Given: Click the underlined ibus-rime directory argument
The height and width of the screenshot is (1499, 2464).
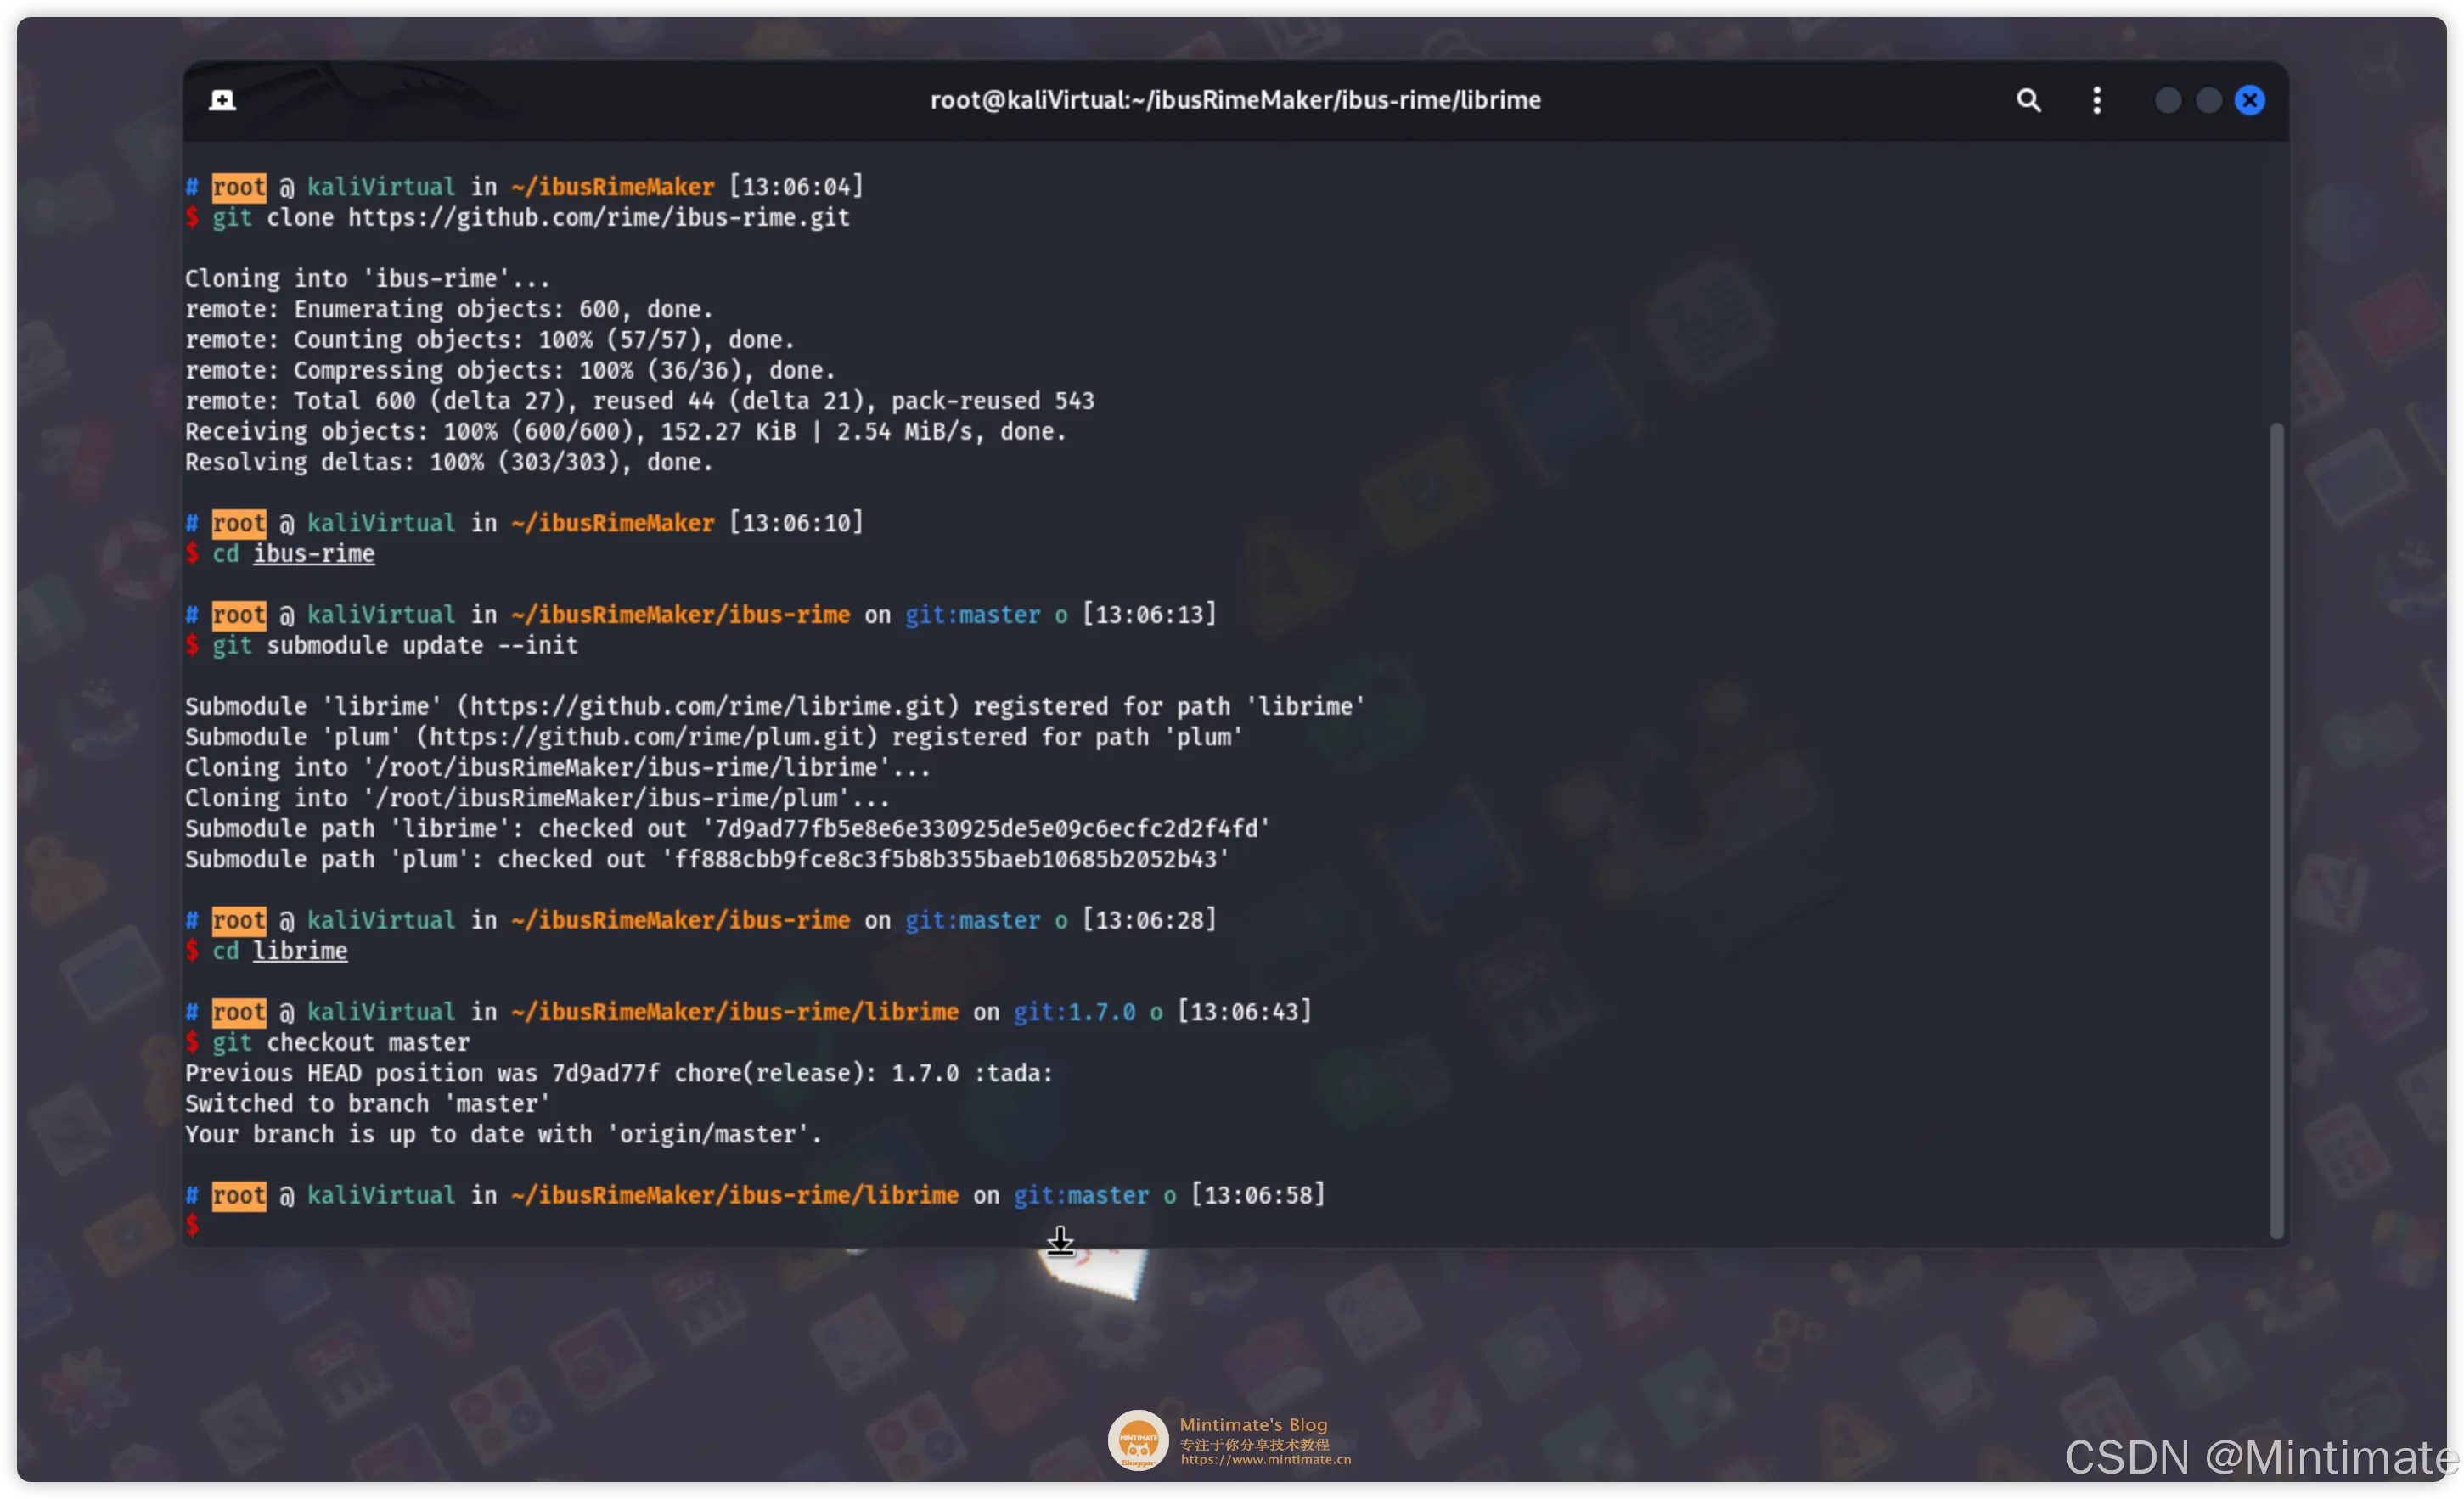Looking at the screenshot, I should (313, 554).
